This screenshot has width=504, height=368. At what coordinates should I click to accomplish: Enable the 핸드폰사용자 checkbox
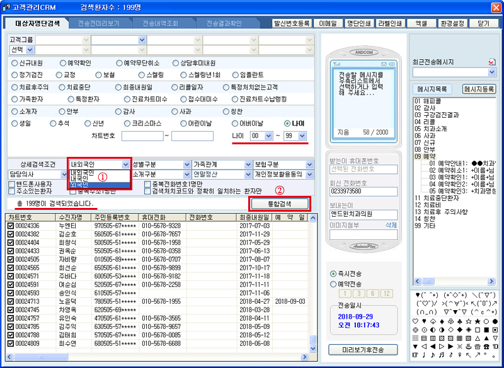point(12,184)
